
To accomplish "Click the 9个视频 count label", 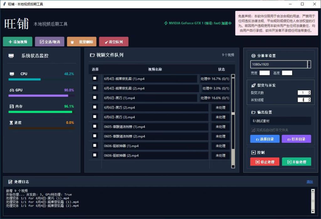I will click(x=228, y=55).
